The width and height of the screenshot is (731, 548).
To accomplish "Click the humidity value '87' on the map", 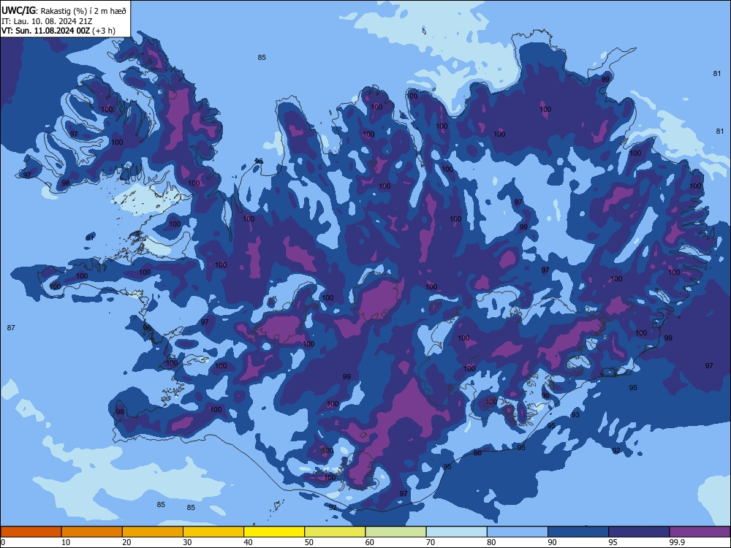I will pyautogui.click(x=11, y=328).
